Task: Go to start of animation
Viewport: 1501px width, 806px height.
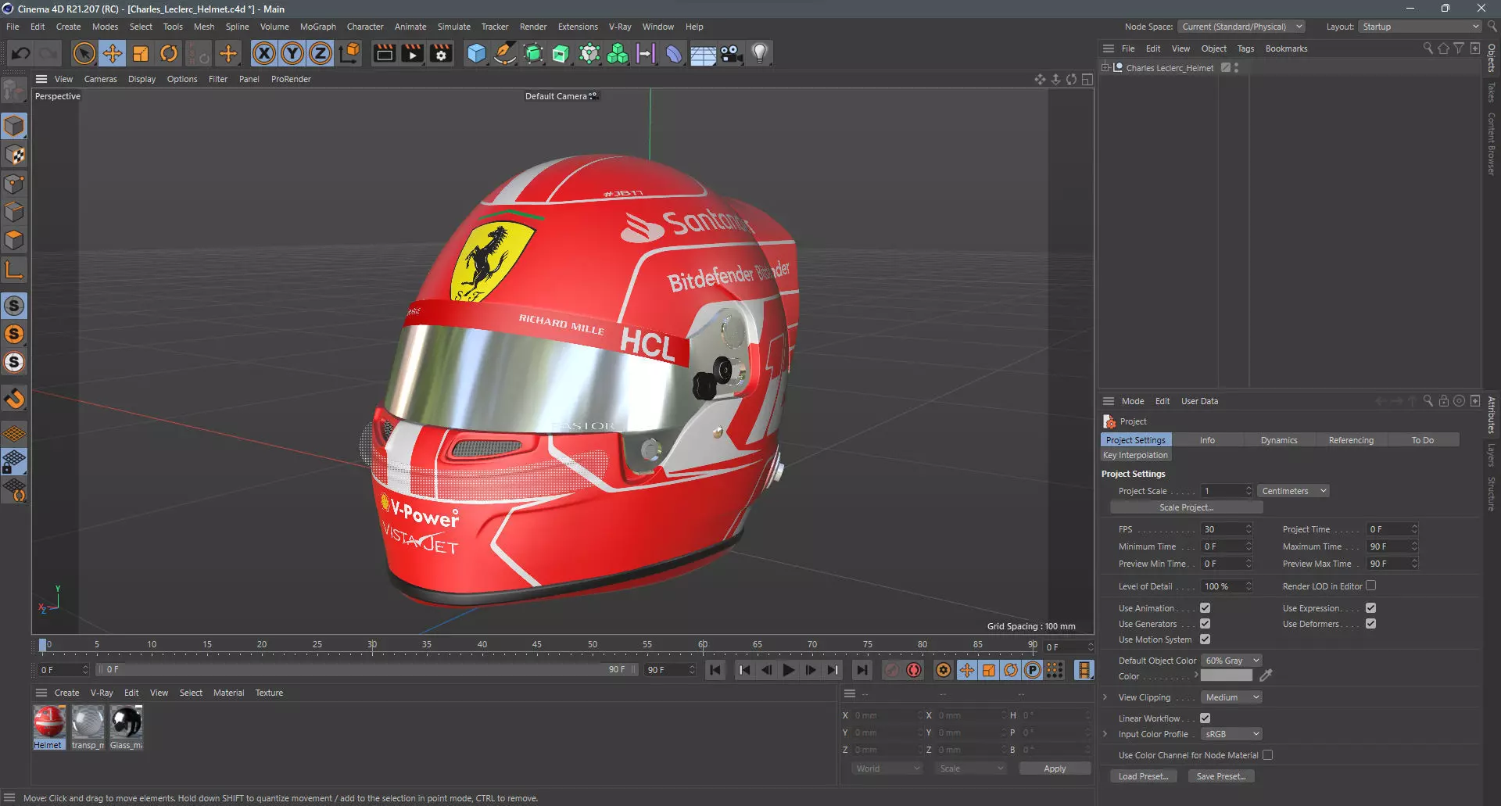Action: click(715, 670)
